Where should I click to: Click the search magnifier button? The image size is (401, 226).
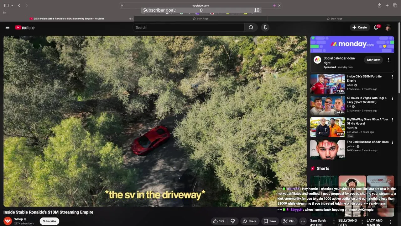(251, 28)
